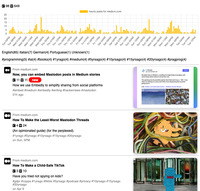Click the 'on Sun, 5PM' timestamp
Screen dimensions: 200x191
tap(21, 140)
